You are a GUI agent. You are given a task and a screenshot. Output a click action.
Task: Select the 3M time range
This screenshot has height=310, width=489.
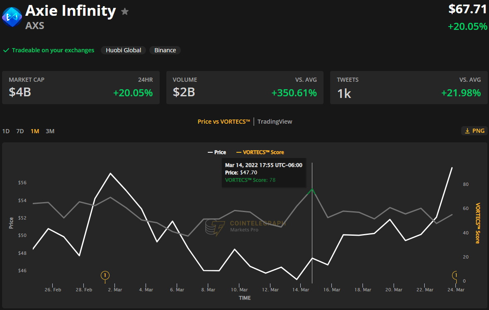tap(50, 131)
